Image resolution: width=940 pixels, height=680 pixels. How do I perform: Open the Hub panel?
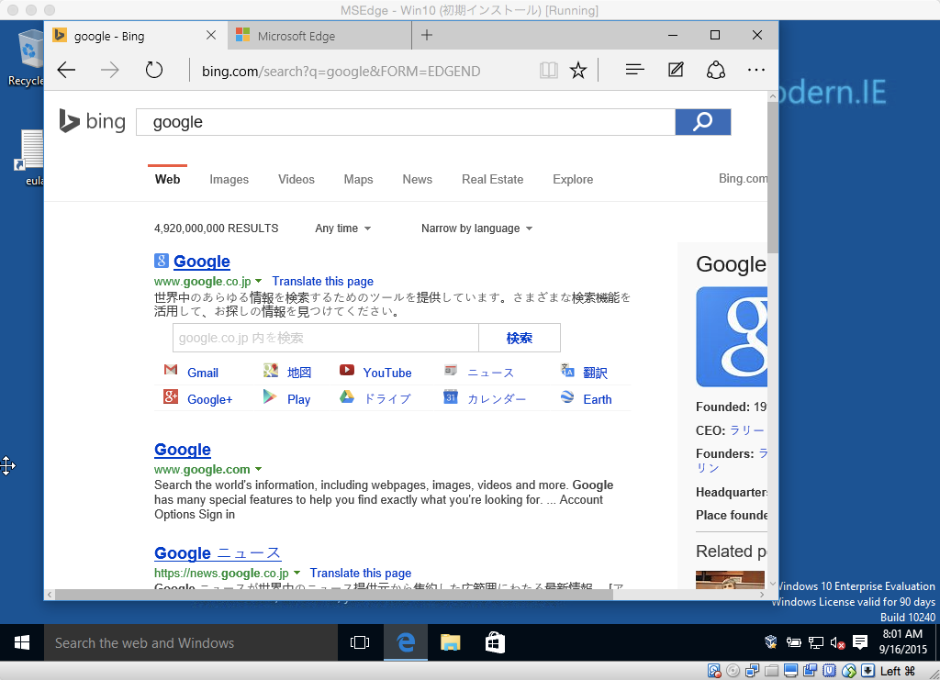pyautogui.click(x=635, y=70)
